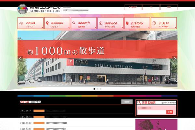Select the second carousel dot
The image size is (195, 130).
pyautogui.click(x=97, y=89)
